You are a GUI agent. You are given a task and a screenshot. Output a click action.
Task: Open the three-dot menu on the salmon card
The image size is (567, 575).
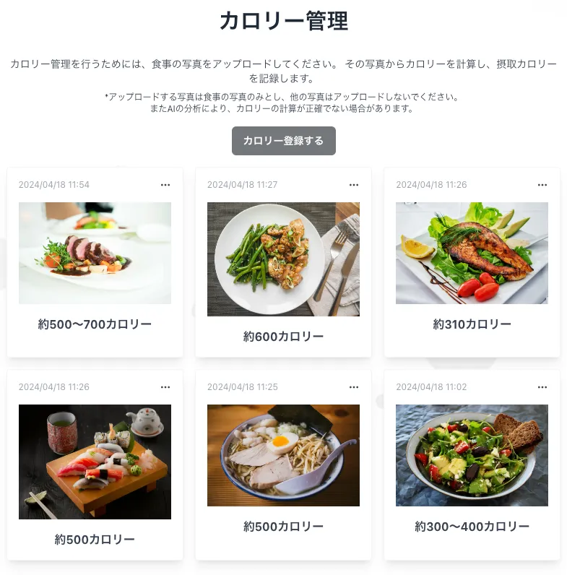click(x=542, y=185)
